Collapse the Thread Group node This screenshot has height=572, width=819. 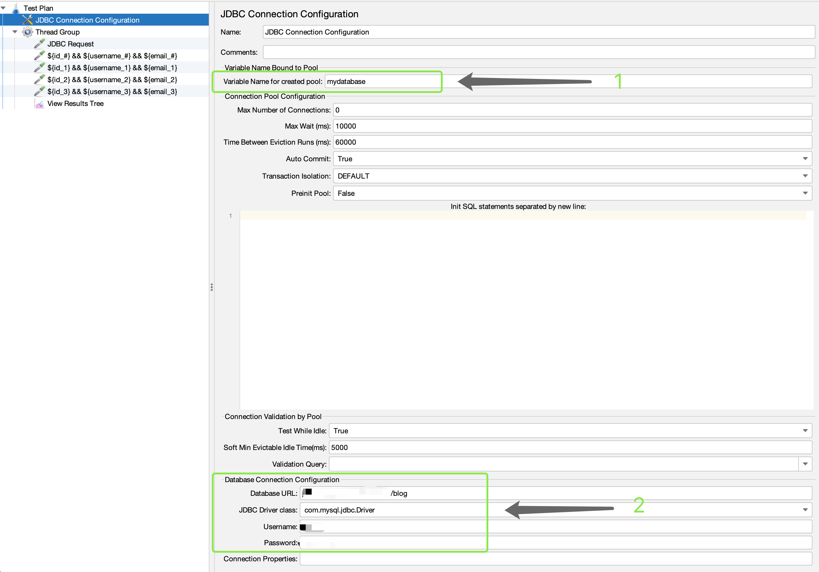15,32
